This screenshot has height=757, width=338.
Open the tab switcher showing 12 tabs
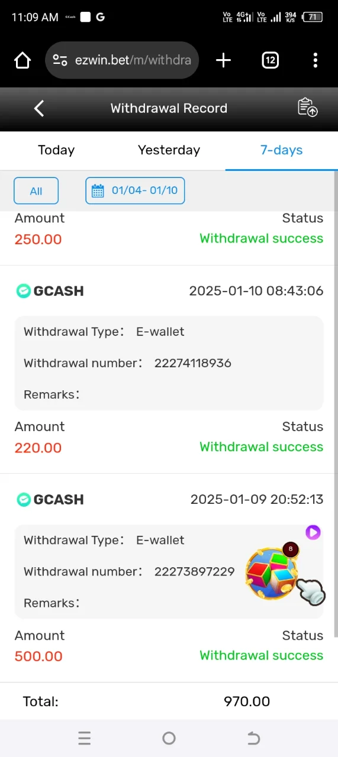pyautogui.click(x=270, y=60)
